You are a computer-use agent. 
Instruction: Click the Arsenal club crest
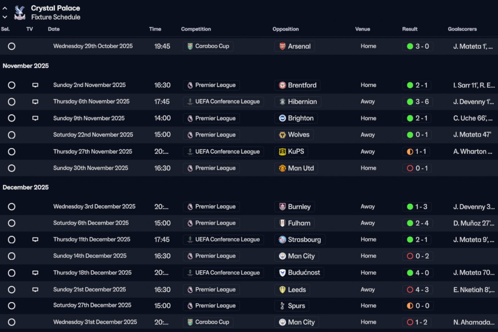click(x=282, y=46)
